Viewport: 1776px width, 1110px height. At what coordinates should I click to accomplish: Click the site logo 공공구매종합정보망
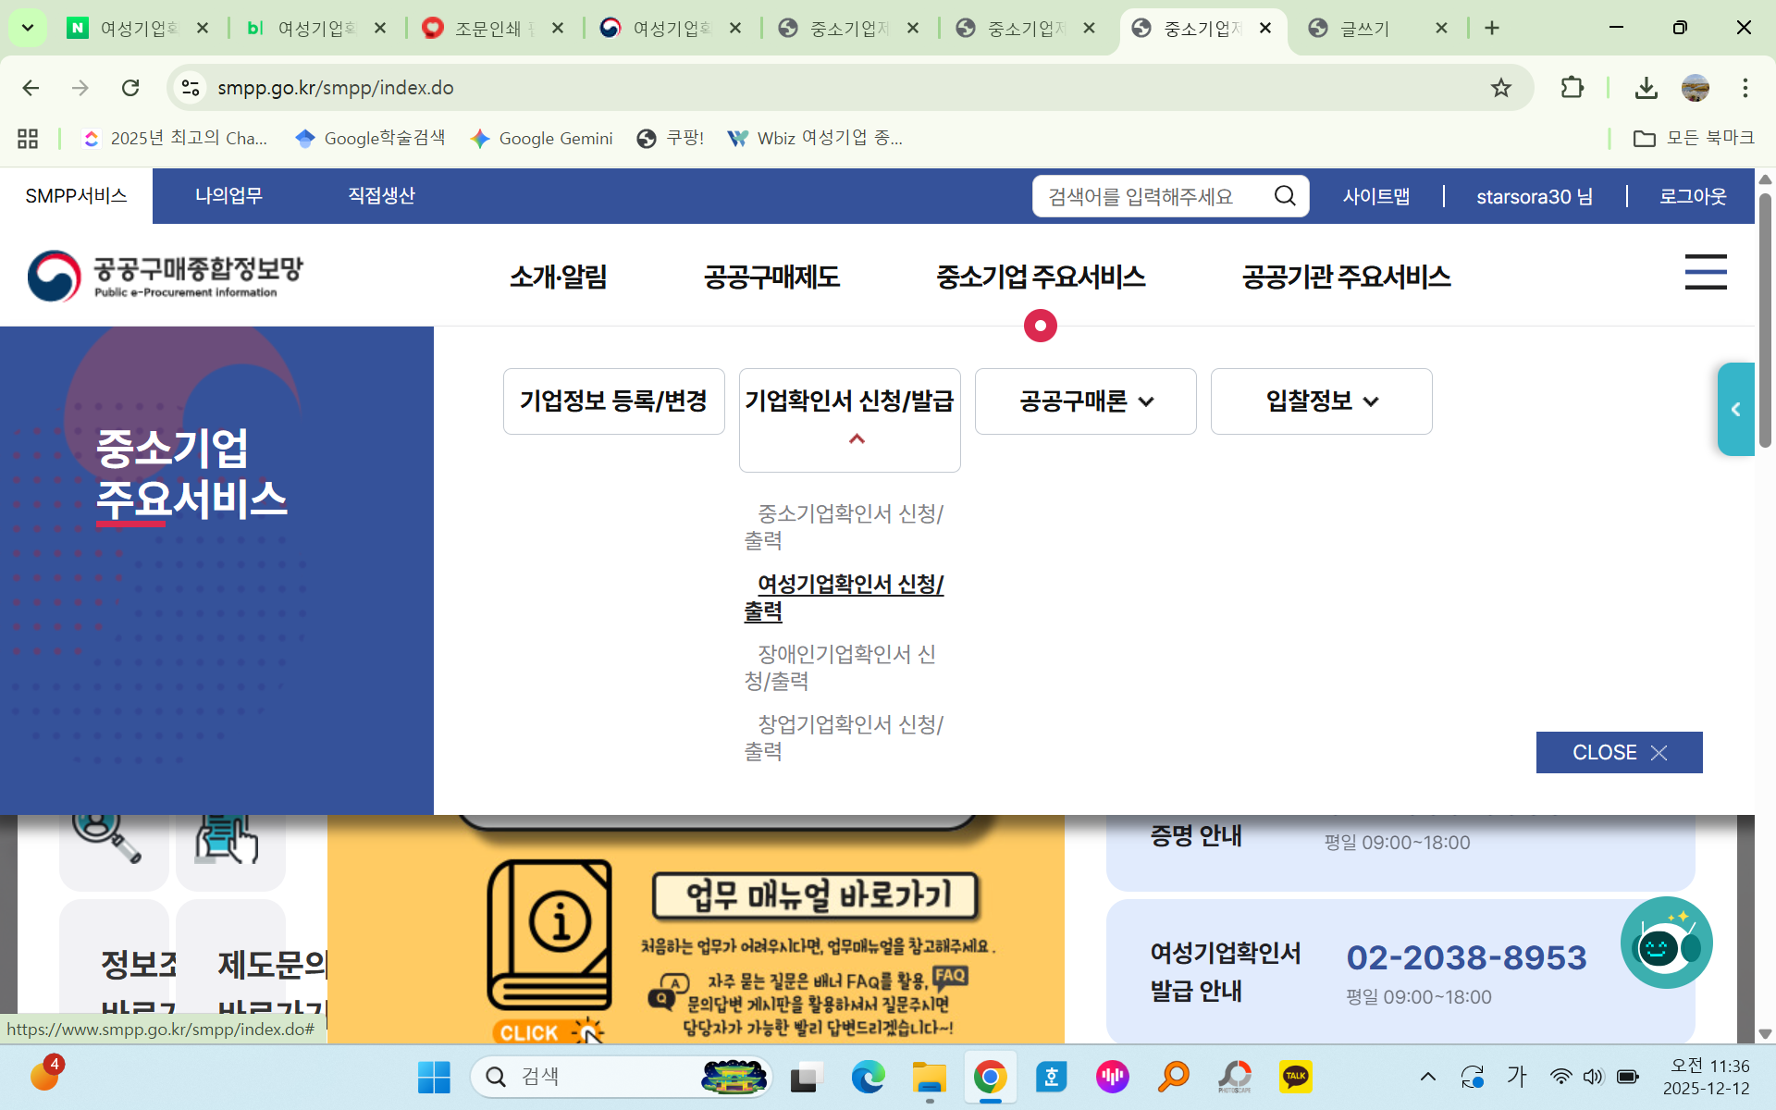point(166,276)
